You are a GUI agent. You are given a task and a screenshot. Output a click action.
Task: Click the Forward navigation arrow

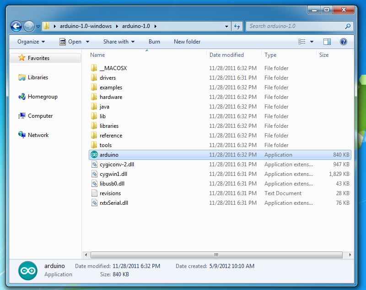pos(29,26)
